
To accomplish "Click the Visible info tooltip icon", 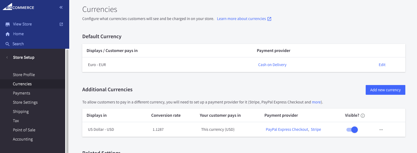I will (363, 116).
